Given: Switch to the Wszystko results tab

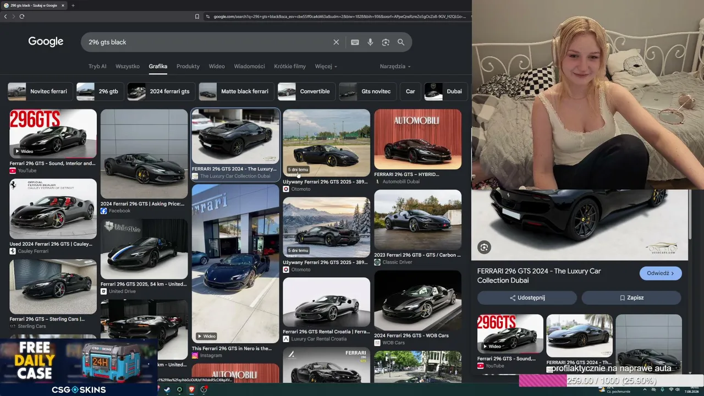Looking at the screenshot, I should click(x=128, y=67).
